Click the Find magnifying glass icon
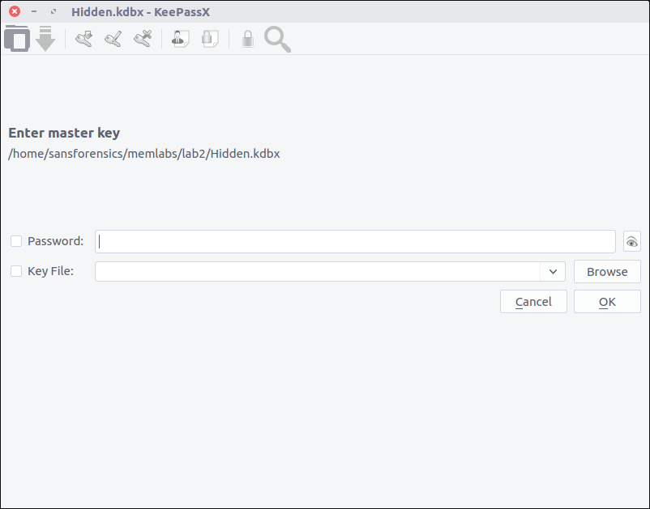This screenshot has height=509, width=650. 277,39
